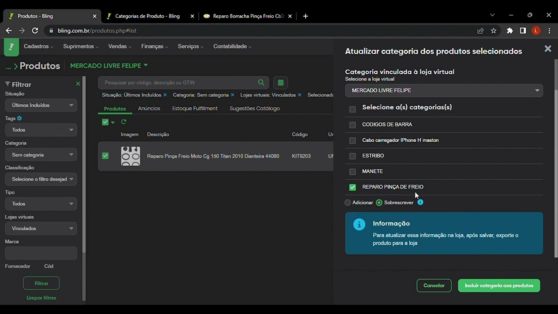Check the Cabo carregador IPhone H'maston category
558x314 pixels.
353,140
